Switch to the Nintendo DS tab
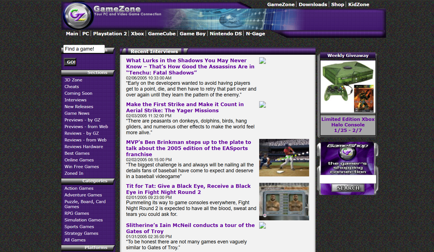This screenshot has width=434, height=252. pos(226,34)
